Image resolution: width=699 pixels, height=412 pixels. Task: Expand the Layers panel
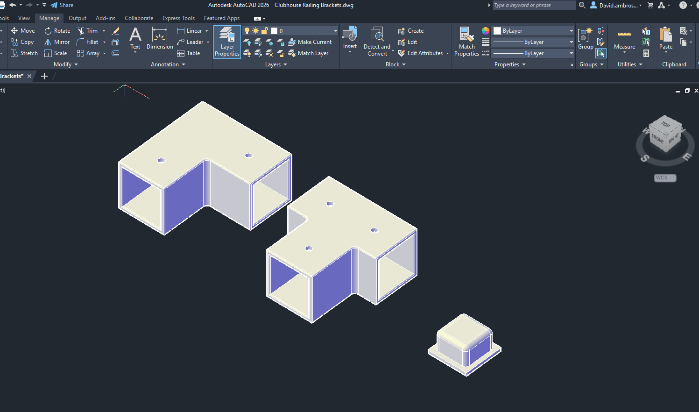click(x=276, y=64)
